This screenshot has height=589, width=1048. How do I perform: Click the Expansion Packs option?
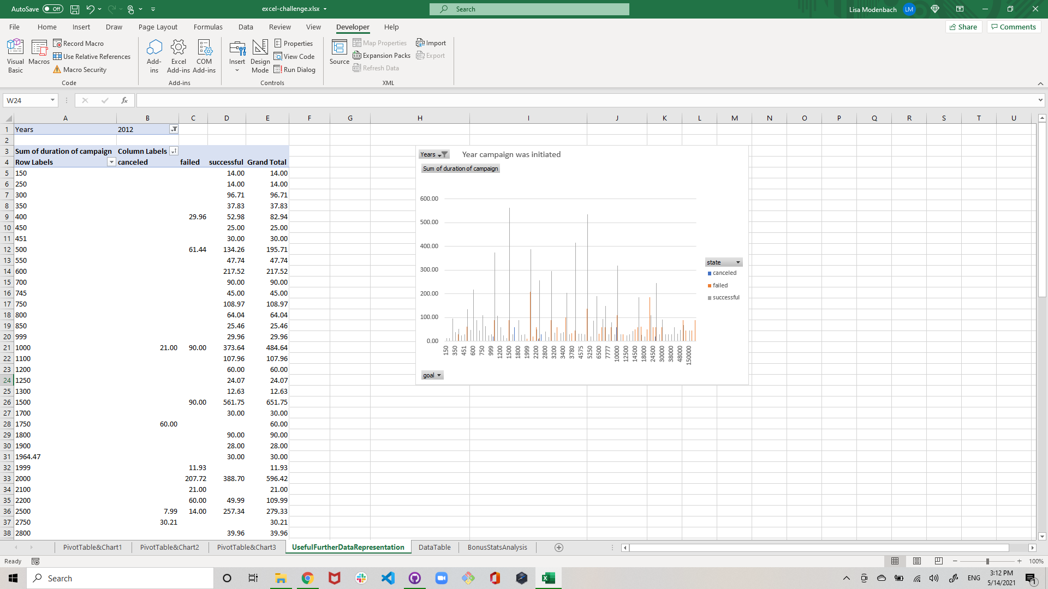click(x=381, y=55)
